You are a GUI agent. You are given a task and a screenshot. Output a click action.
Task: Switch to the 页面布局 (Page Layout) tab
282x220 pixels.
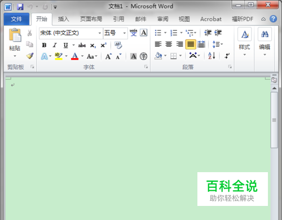tap(91, 19)
